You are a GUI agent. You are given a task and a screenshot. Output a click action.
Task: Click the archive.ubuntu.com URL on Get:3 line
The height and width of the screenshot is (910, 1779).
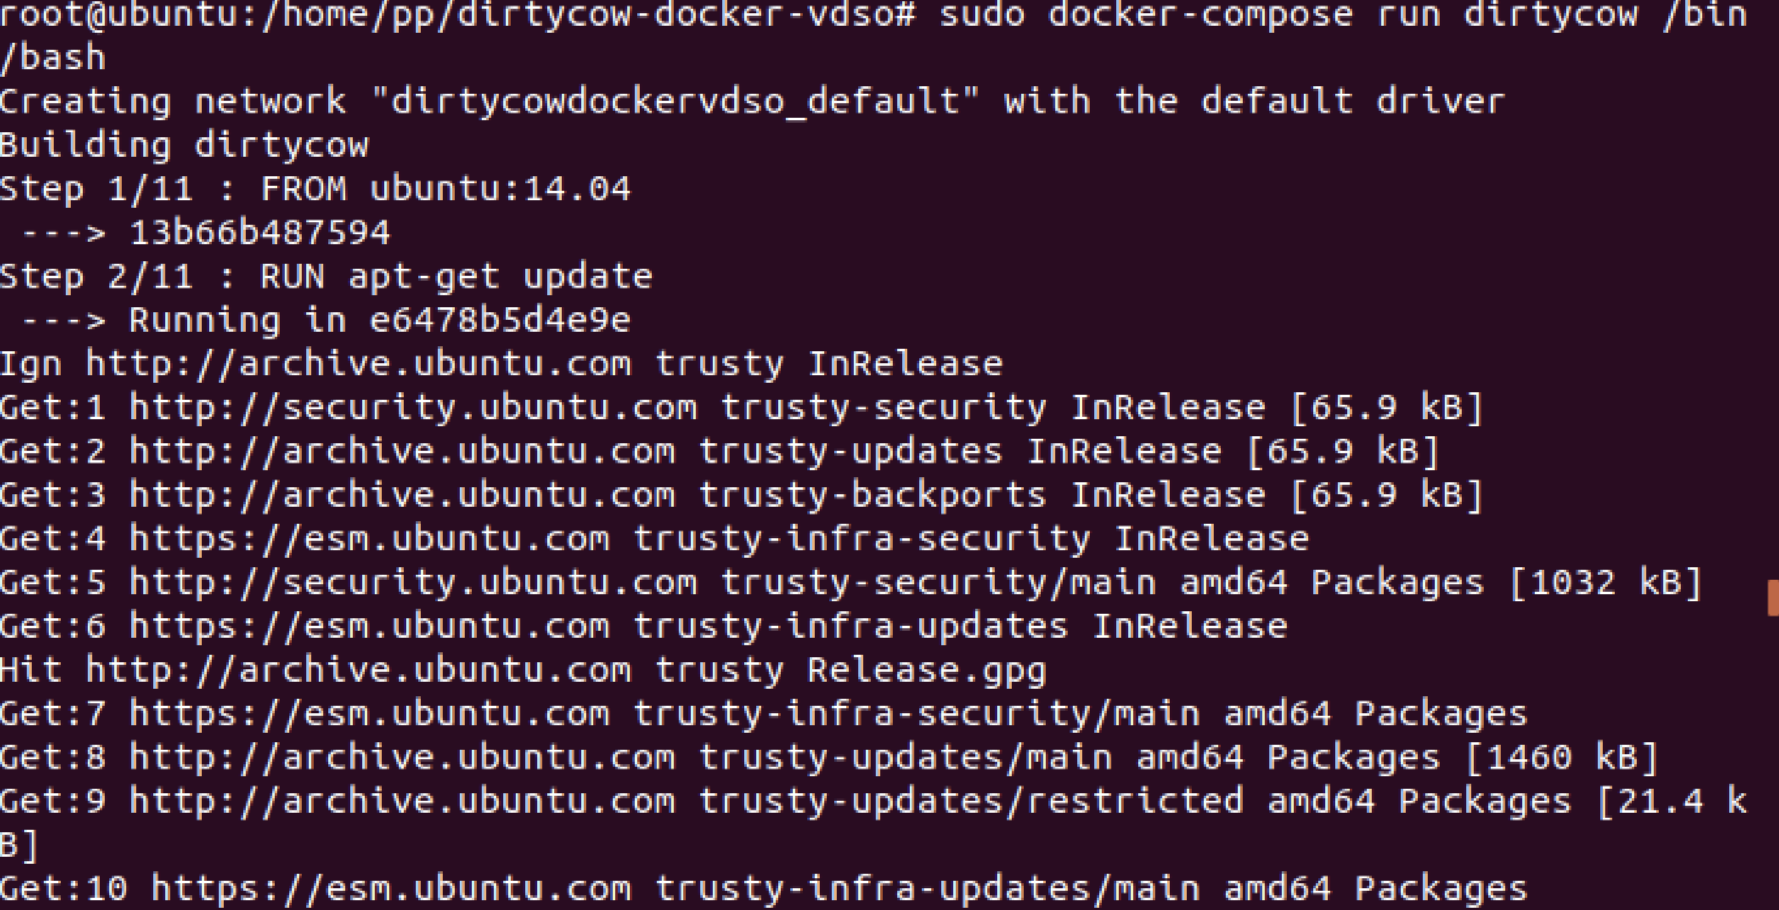click(x=402, y=495)
